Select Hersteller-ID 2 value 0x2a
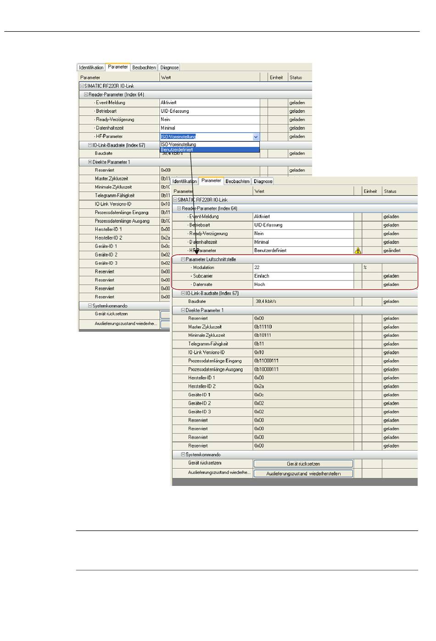436x641 pixels. (303, 386)
